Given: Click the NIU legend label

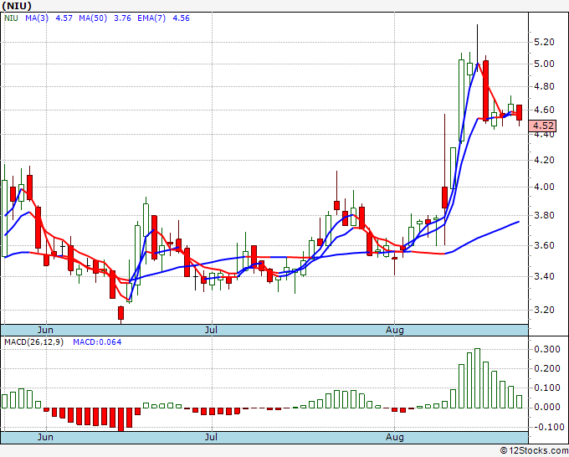Looking at the screenshot, I should pyautogui.click(x=11, y=18).
